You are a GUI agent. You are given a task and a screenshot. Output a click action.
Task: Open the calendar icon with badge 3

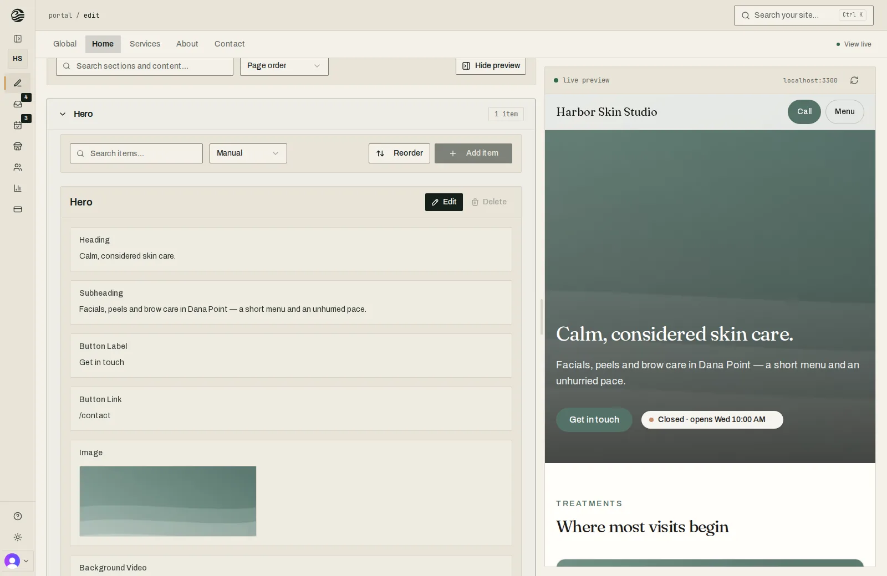click(x=18, y=125)
